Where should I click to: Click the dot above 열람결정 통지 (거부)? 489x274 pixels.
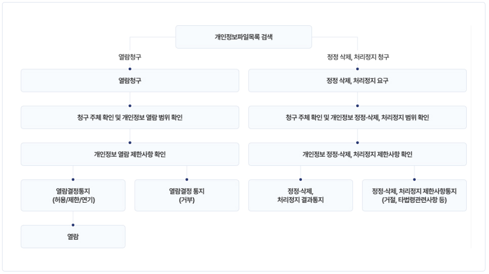[x=187, y=179]
